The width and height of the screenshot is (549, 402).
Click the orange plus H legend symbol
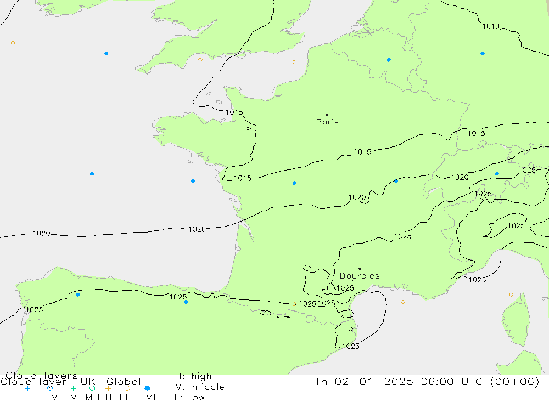pos(108,388)
